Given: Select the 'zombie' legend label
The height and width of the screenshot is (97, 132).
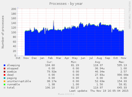Looking at the screenshot, I should 12,72.
